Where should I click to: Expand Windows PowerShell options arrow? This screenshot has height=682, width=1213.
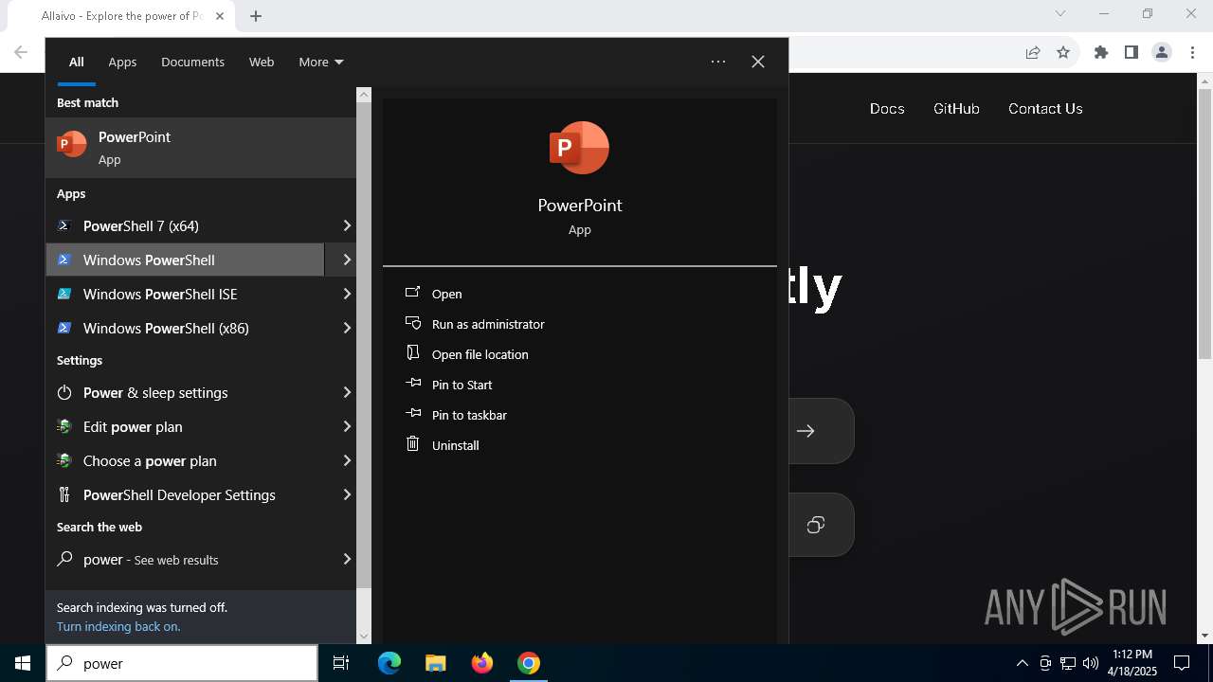pyautogui.click(x=346, y=260)
